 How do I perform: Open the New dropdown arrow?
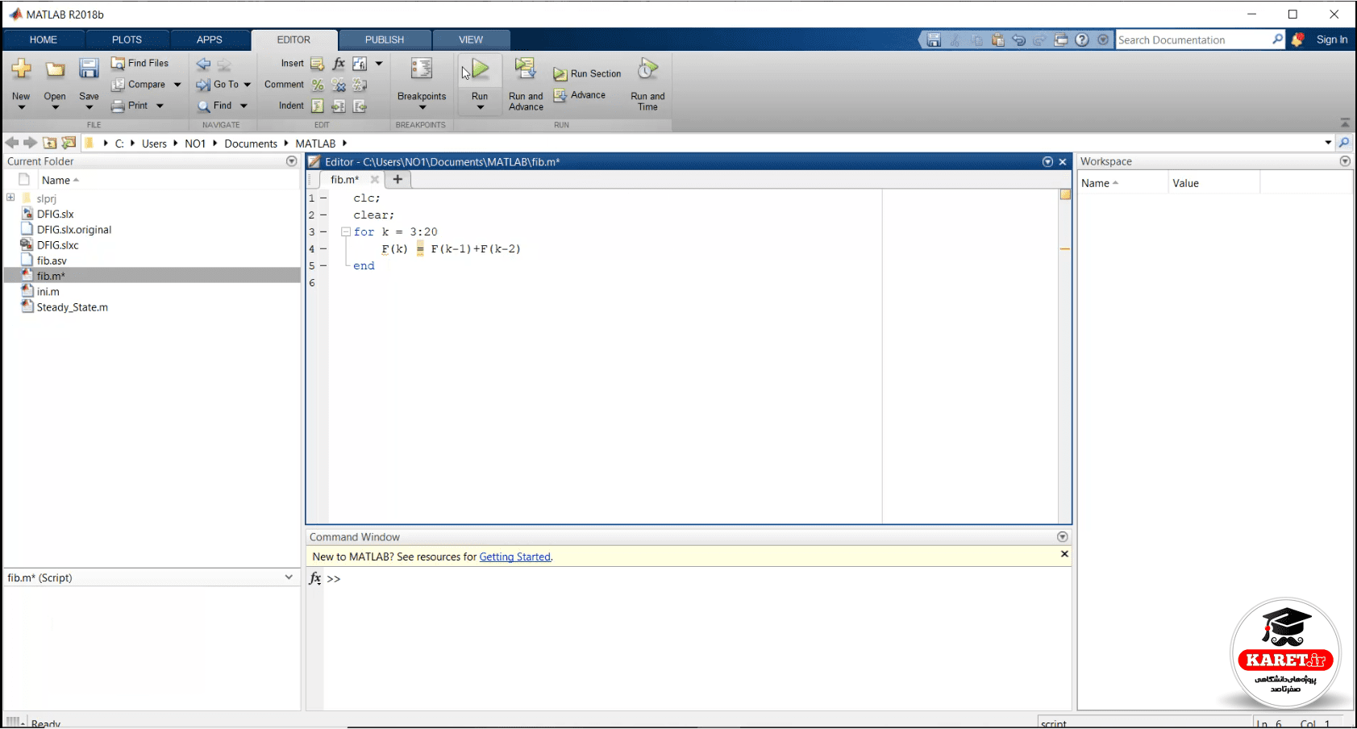point(22,107)
